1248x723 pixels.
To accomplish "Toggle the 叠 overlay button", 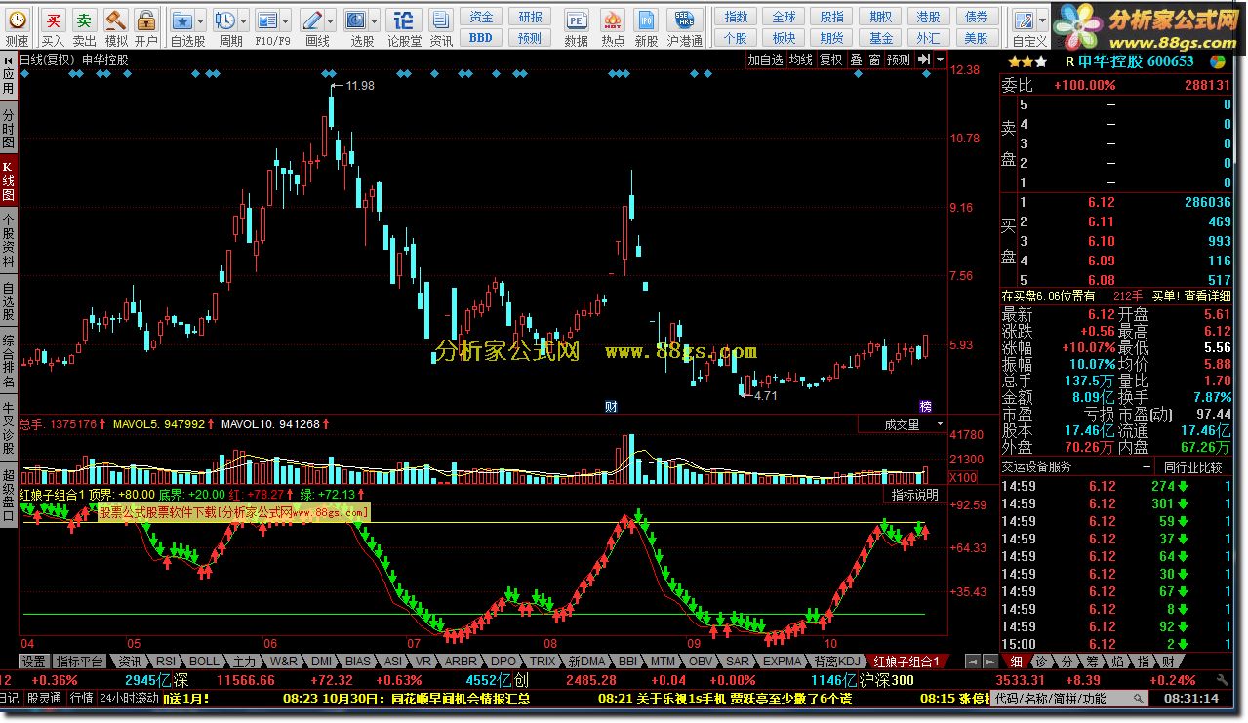I will click(x=856, y=60).
